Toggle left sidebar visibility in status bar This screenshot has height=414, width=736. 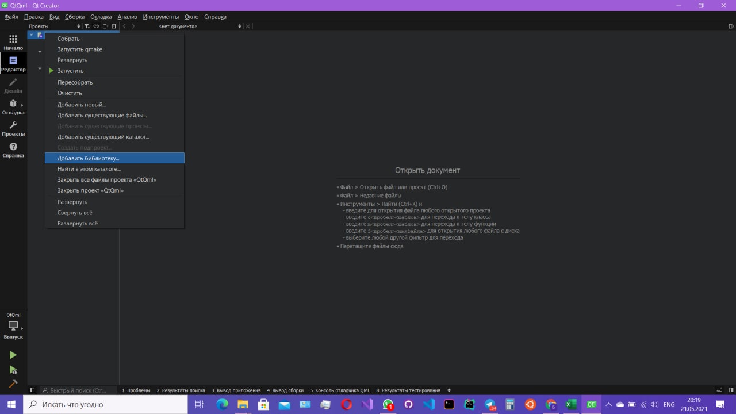click(32, 390)
